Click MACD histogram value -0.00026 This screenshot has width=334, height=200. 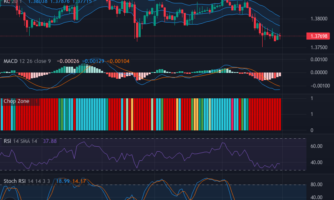pos(68,61)
